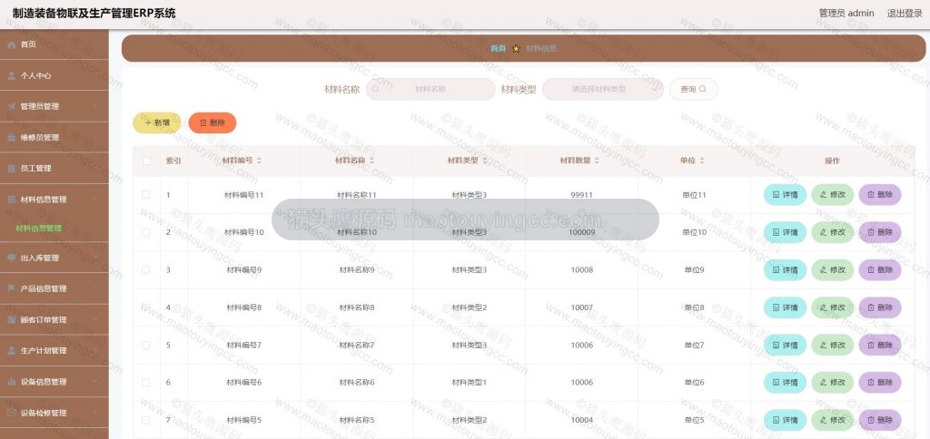Click 修改 for 材料编号6
Viewport: 930px width, 439px height.
tap(833, 383)
